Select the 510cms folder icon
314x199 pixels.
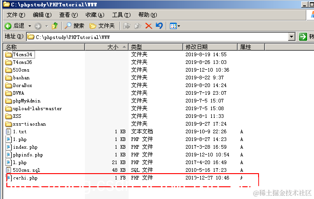(x=9, y=70)
